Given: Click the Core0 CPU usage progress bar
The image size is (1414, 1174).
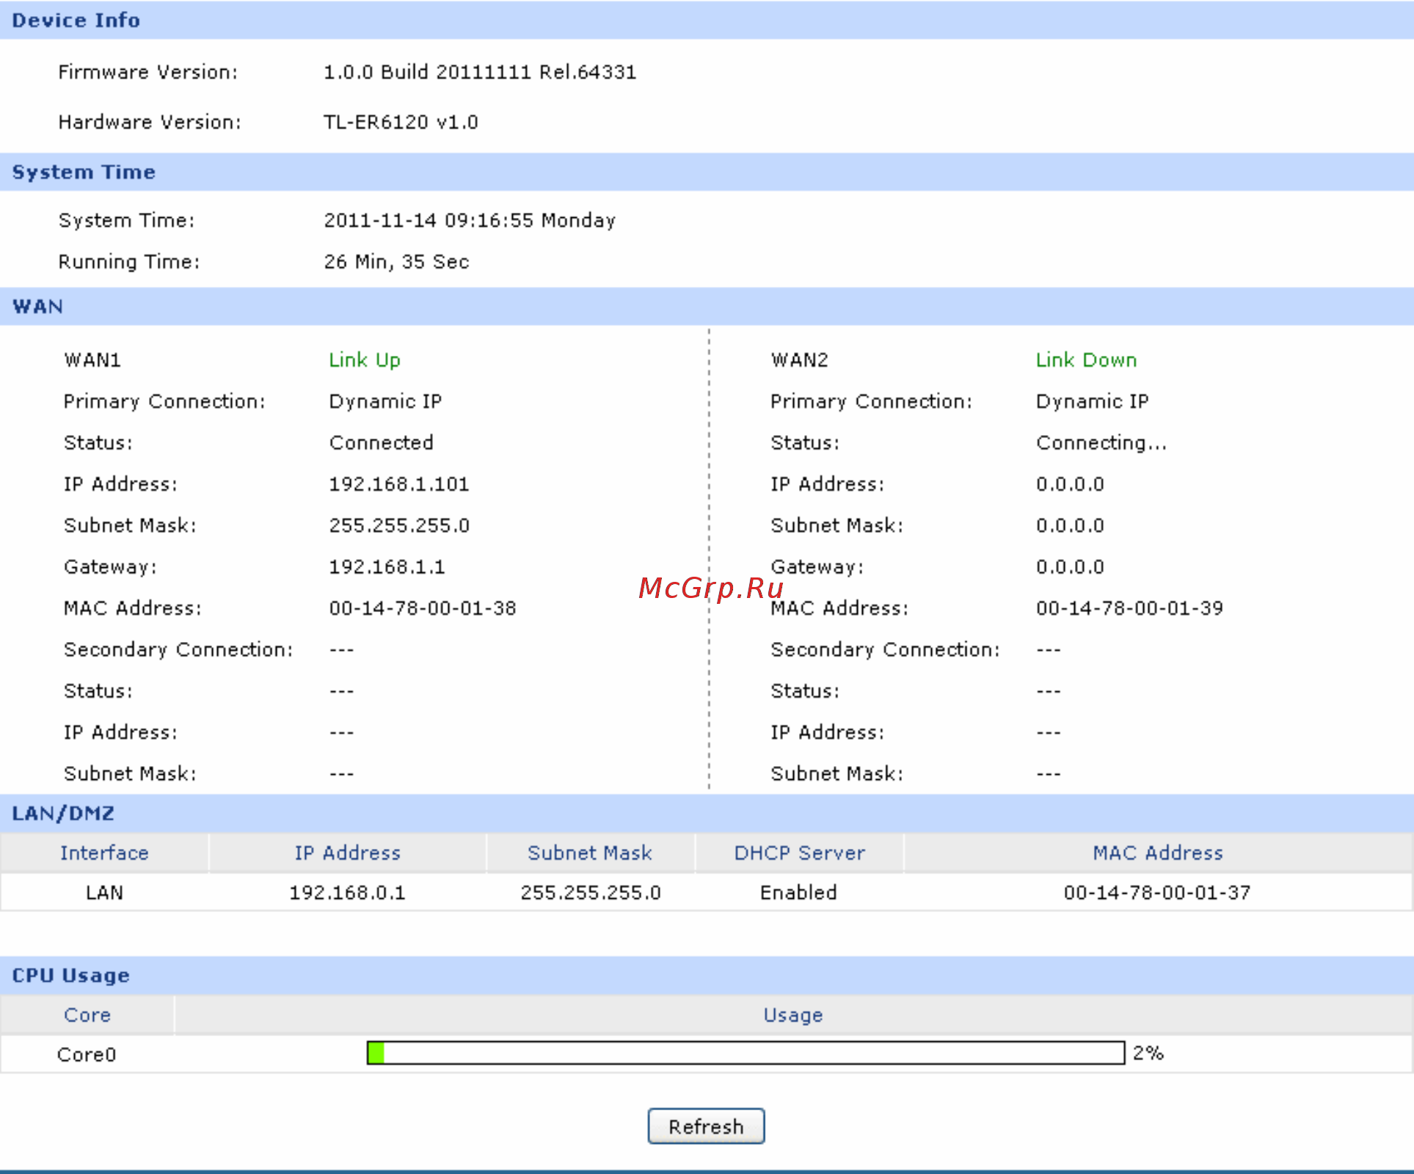Looking at the screenshot, I should coord(746,1053).
